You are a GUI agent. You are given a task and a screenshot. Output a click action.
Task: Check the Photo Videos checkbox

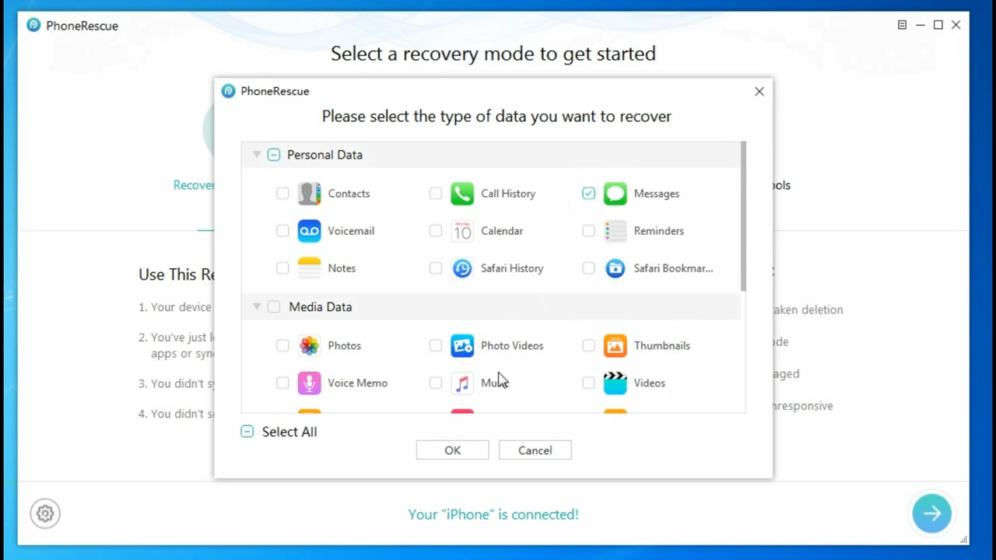[436, 345]
